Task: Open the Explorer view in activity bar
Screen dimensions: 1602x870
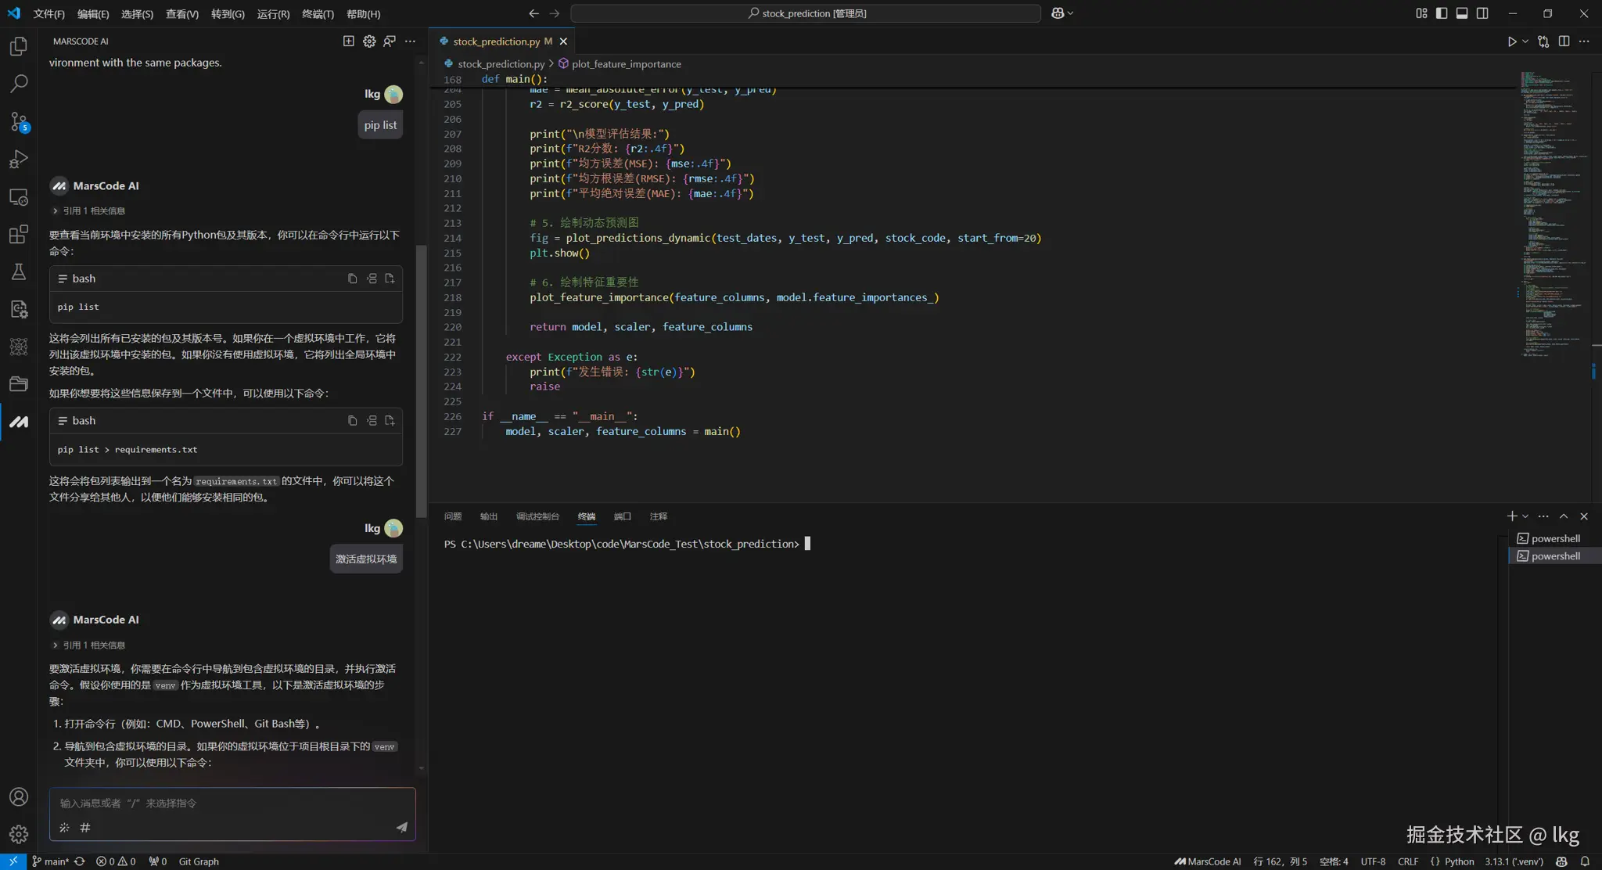Action: click(19, 46)
